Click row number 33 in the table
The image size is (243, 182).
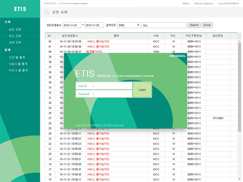click(50, 88)
